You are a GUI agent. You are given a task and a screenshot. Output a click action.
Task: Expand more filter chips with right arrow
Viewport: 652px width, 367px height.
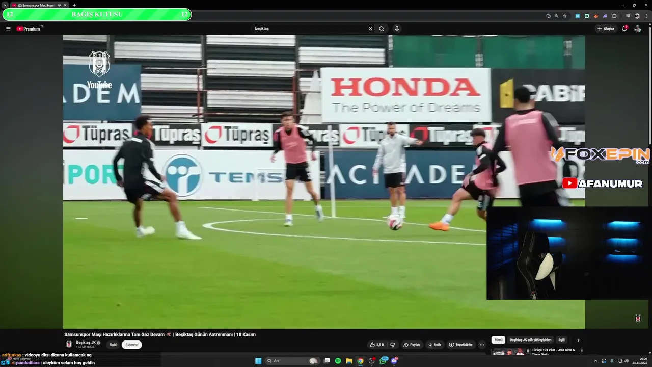578,340
